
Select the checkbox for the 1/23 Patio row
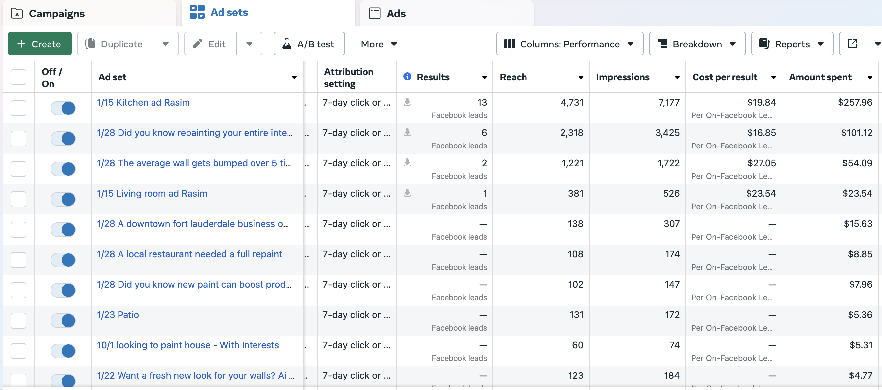point(18,321)
